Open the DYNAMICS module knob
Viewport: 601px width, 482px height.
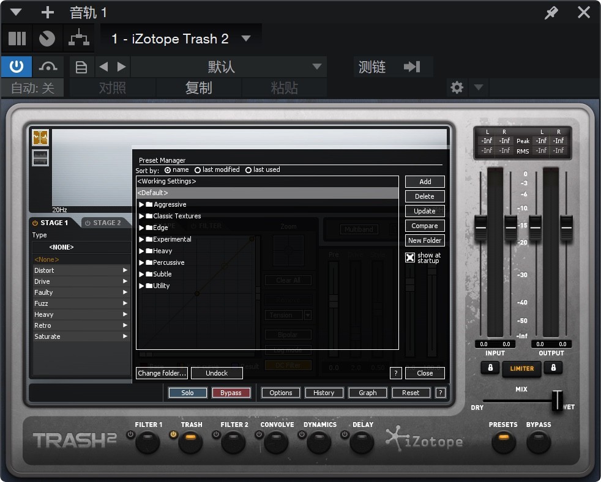(319, 442)
